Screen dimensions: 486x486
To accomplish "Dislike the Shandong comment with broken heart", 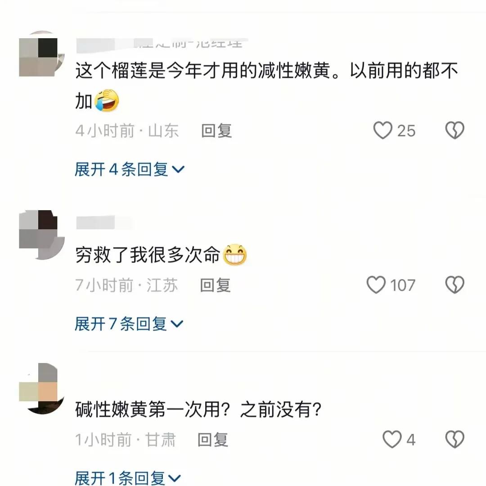I will (454, 130).
